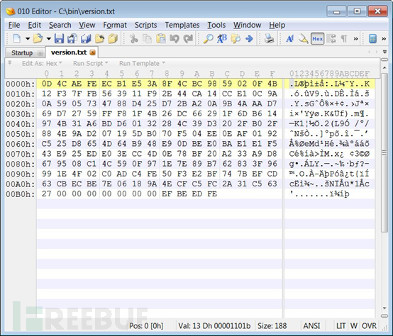The image size is (393, 336).
Task: Open the Run Template dropdown
Action: pyautogui.click(x=142, y=63)
